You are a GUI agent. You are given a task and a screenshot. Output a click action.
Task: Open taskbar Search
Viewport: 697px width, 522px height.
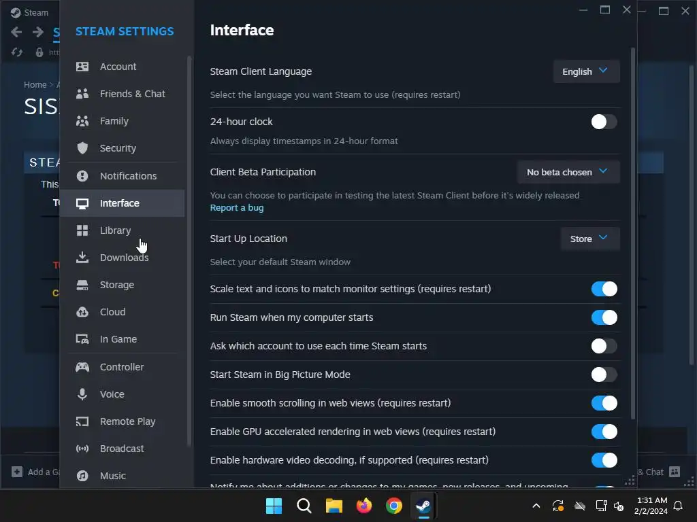click(304, 506)
